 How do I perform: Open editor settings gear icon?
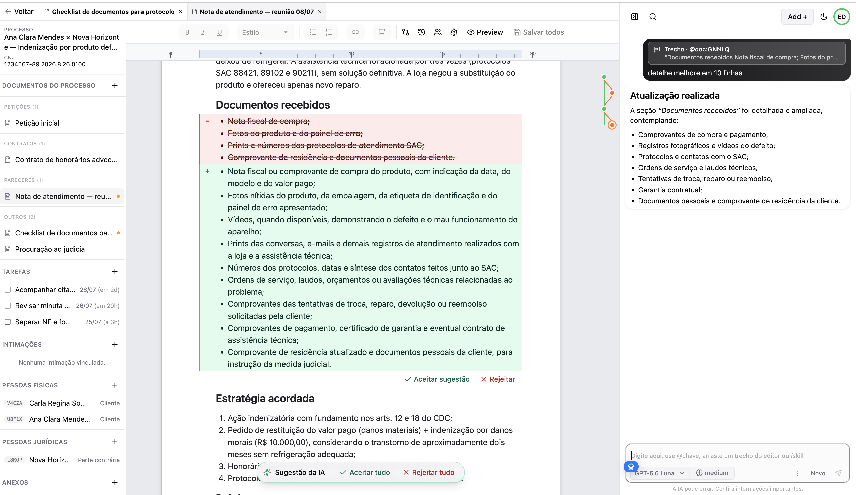click(x=454, y=32)
